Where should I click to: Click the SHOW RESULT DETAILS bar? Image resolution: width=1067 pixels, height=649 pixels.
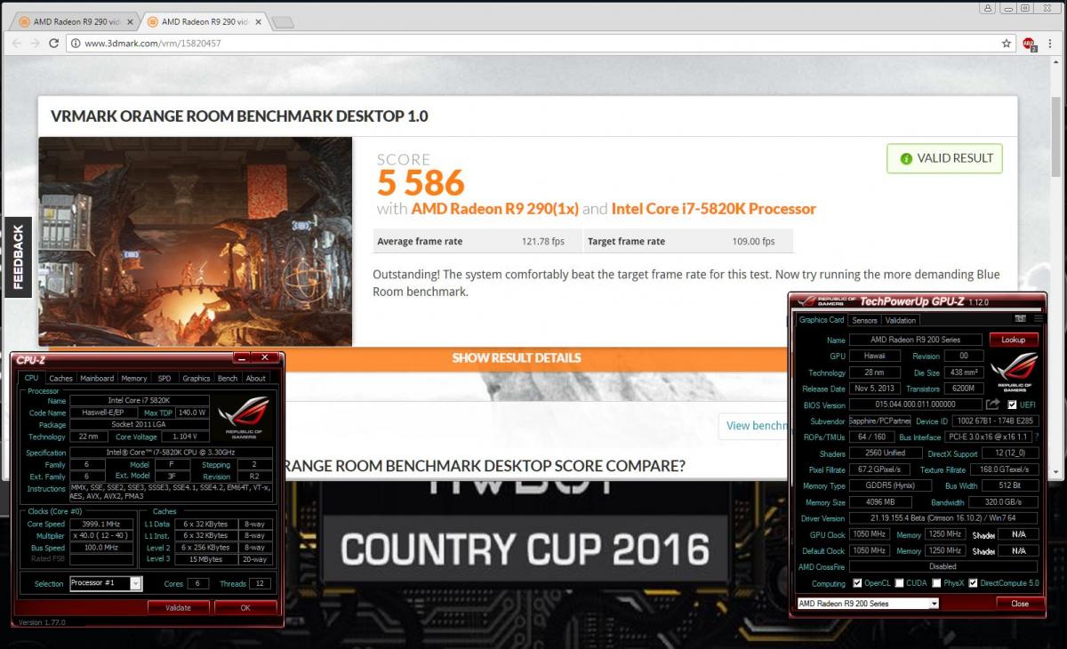517,357
